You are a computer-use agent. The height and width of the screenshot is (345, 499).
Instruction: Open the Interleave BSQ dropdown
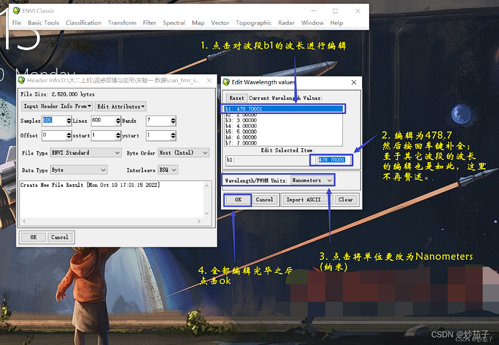click(x=168, y=170)
